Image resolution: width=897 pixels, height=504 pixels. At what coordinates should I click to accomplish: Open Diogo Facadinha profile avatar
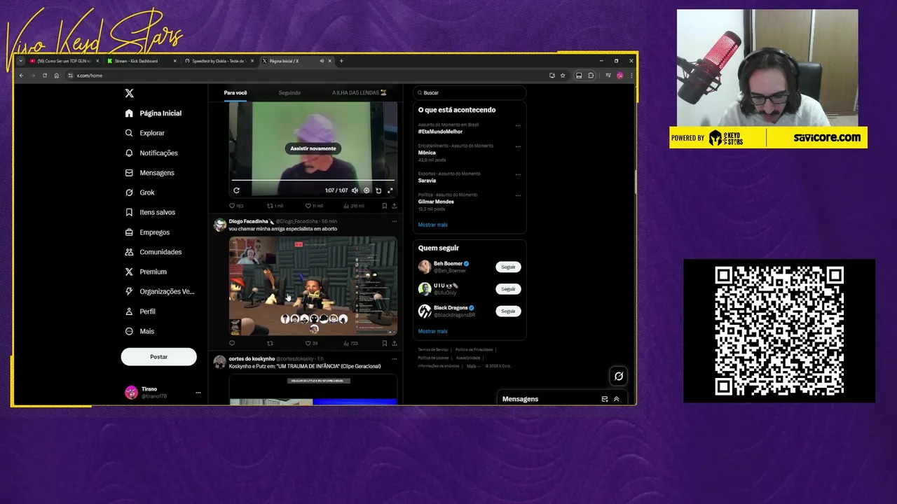[x=220, y=225]
